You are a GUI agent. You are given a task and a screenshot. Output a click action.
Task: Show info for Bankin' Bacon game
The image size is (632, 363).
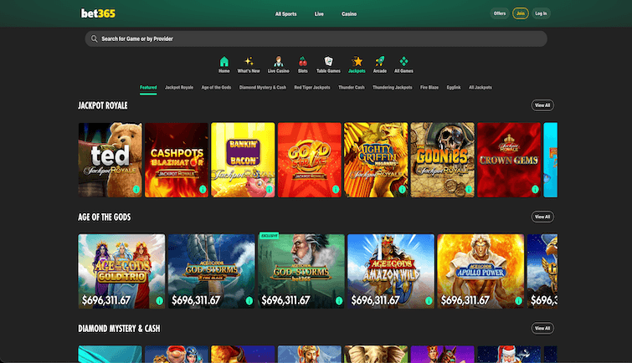coord(270,189)
